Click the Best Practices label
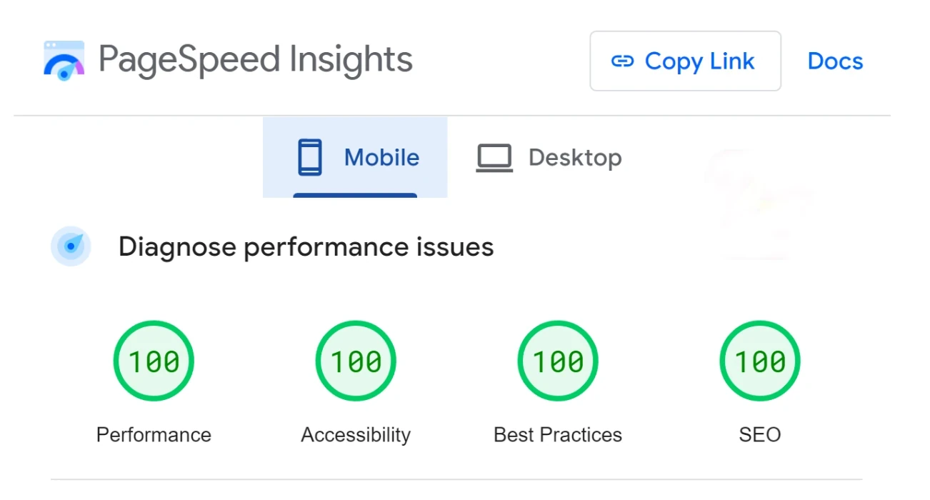The height and width of the screenshot is (500, 930). coord(558,435)
